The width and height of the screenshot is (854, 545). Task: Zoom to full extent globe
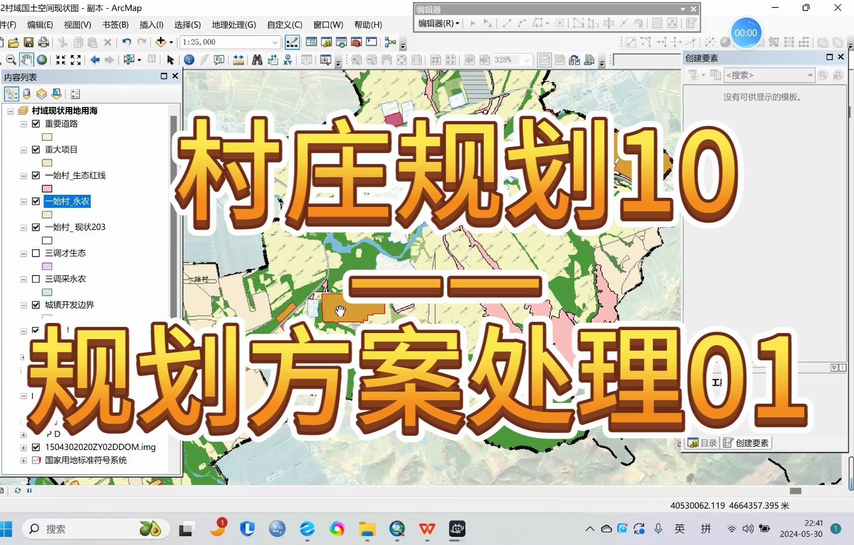[x=42, y=60]
